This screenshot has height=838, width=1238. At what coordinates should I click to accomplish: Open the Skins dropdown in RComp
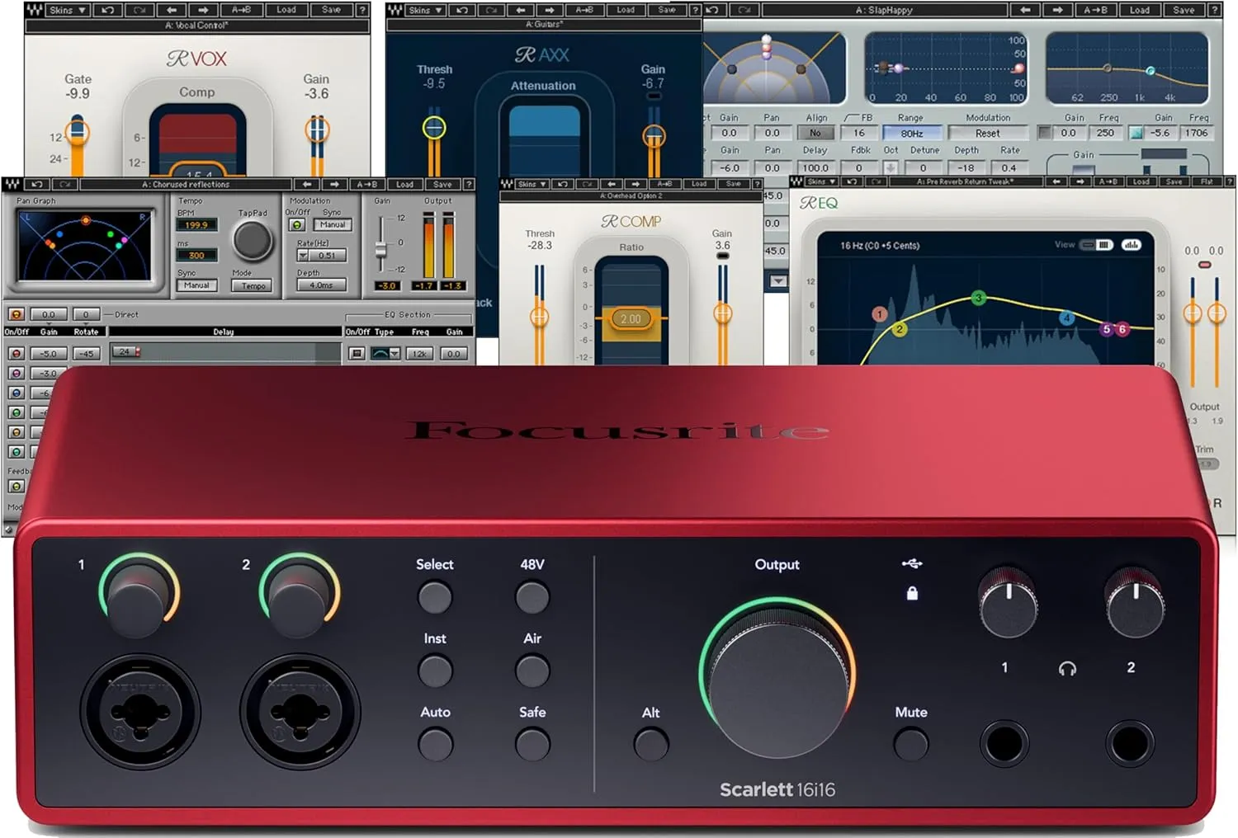pos(531,183)
